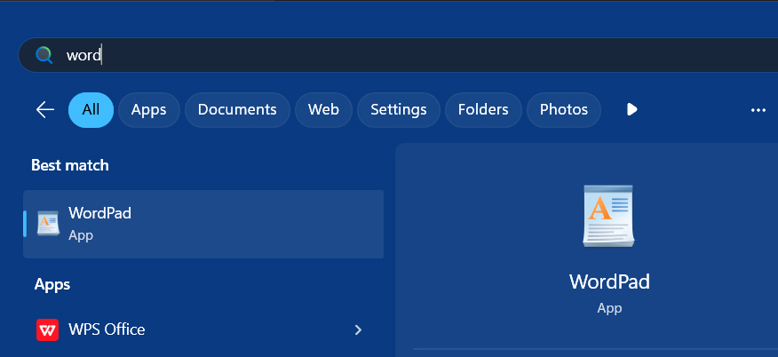This screenshot has height=357, width=778.
Task: Select the All filter tab
Action: tap(91, 109)
